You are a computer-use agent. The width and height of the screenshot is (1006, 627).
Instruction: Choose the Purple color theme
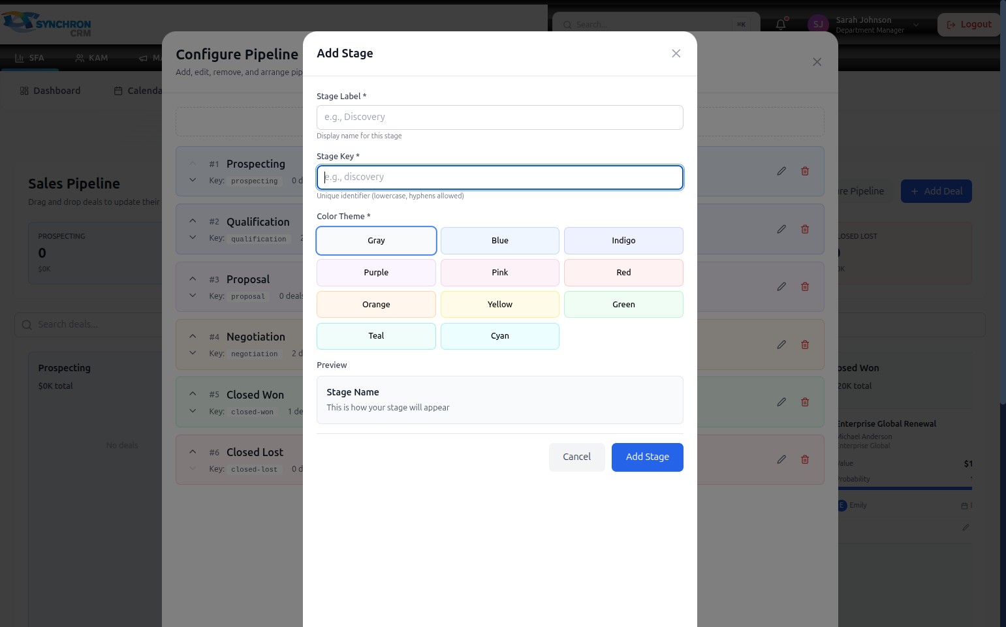click(376, 273)
